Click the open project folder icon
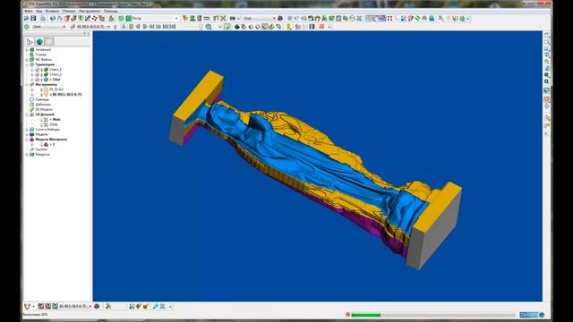 click(26, 18)
